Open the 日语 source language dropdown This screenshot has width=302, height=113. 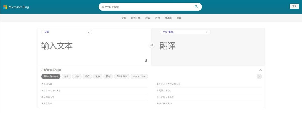tap(67, 32)
